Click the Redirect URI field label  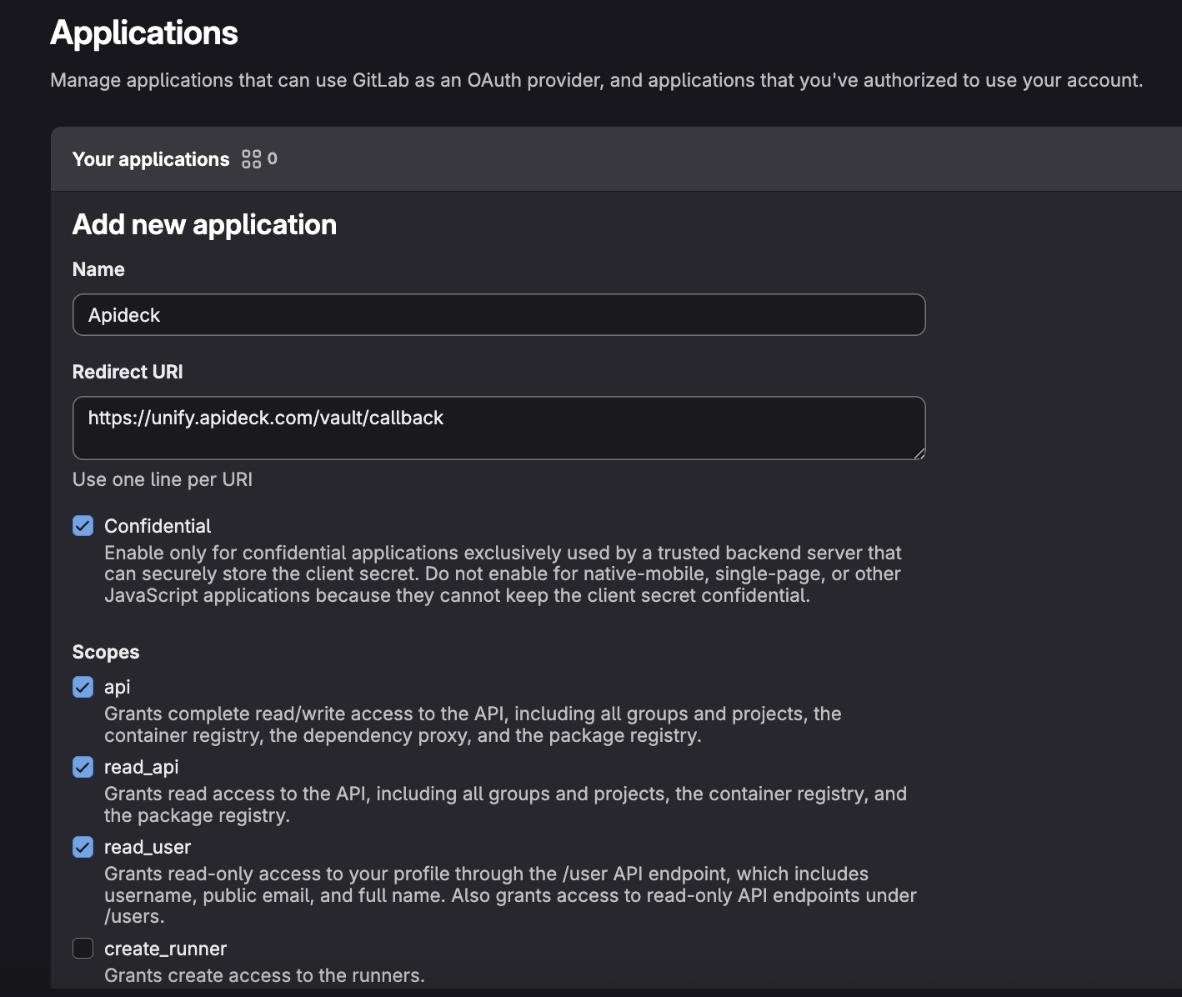(128, 371)
